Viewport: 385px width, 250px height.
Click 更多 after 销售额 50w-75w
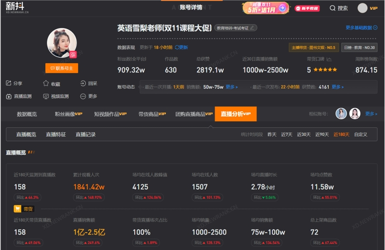coord(231,87)
